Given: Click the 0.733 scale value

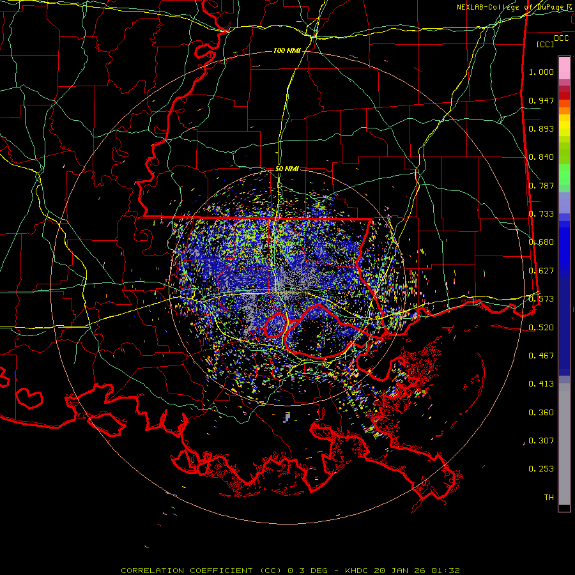Looking at the screenshot, I should [541, 214].
